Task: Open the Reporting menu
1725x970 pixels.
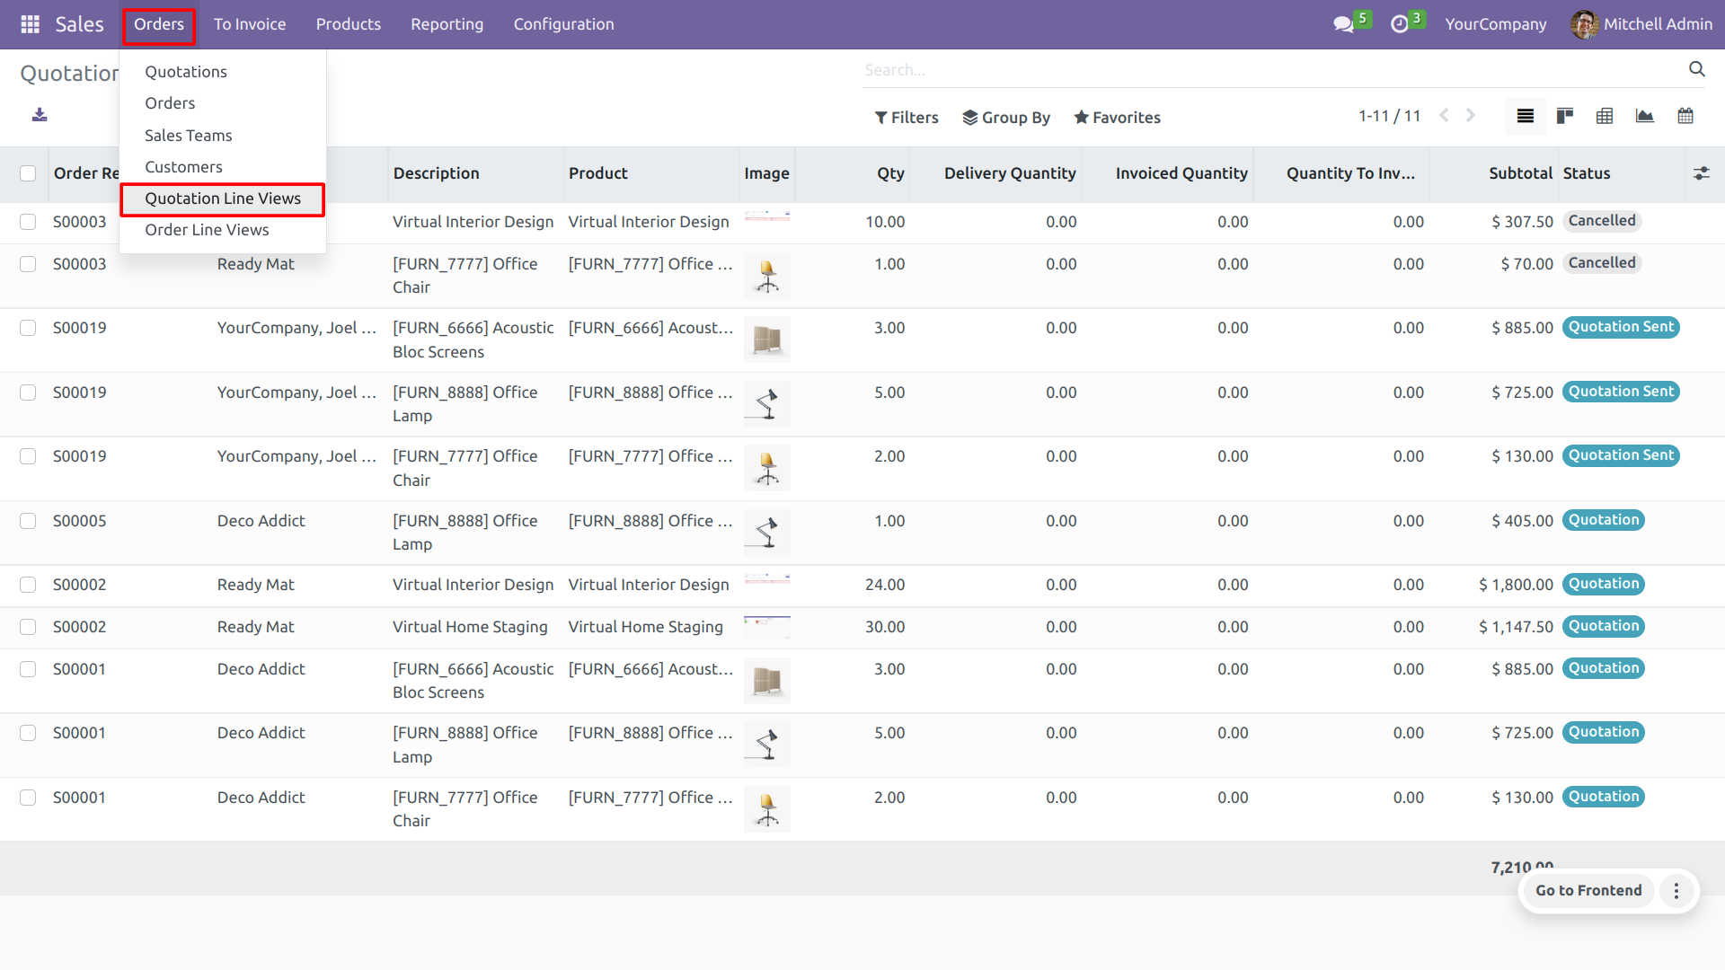Action: coord(447,24)
